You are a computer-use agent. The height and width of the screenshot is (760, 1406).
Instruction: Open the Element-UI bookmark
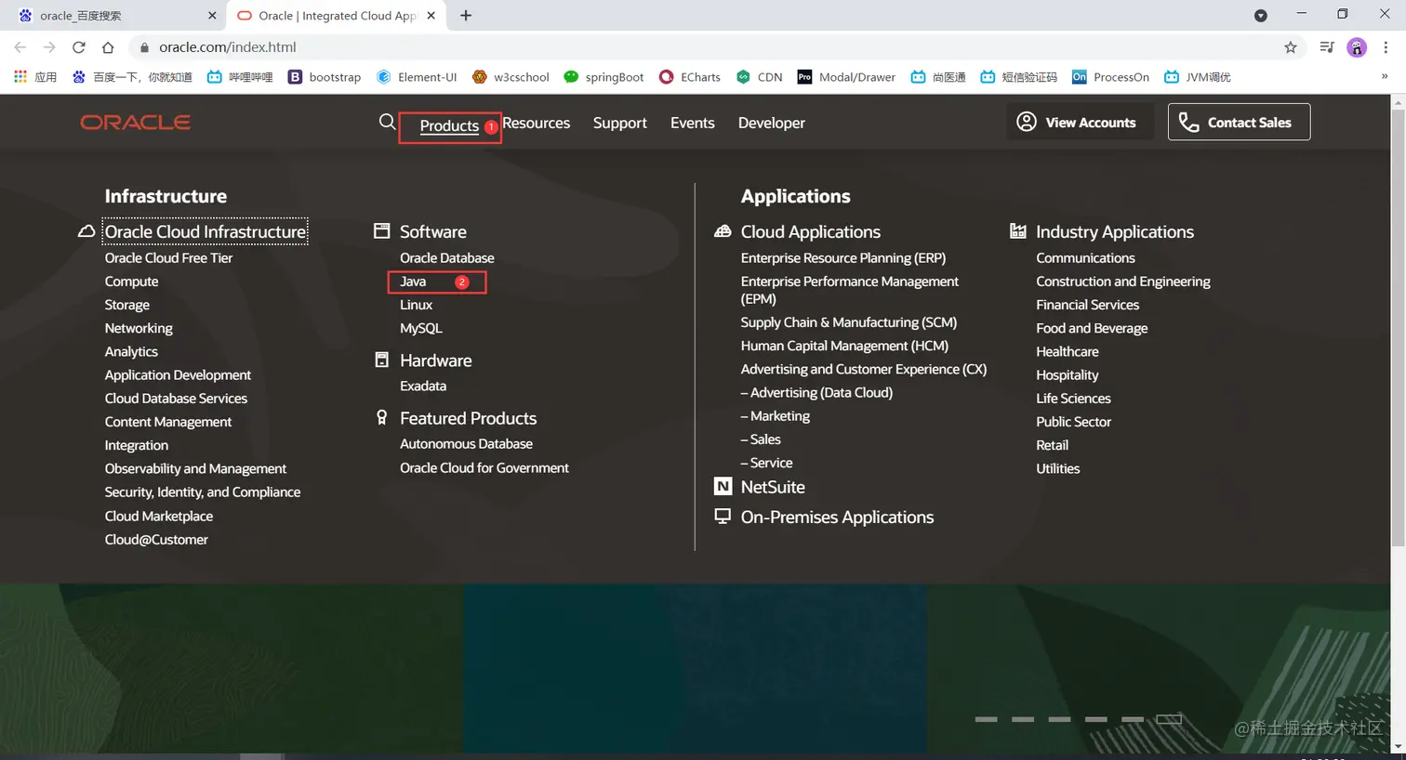pos(417,77)
